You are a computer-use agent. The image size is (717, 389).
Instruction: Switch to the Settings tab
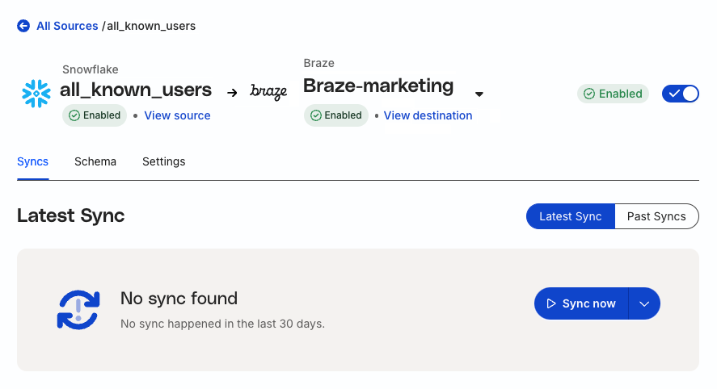[x=164, y=161]
